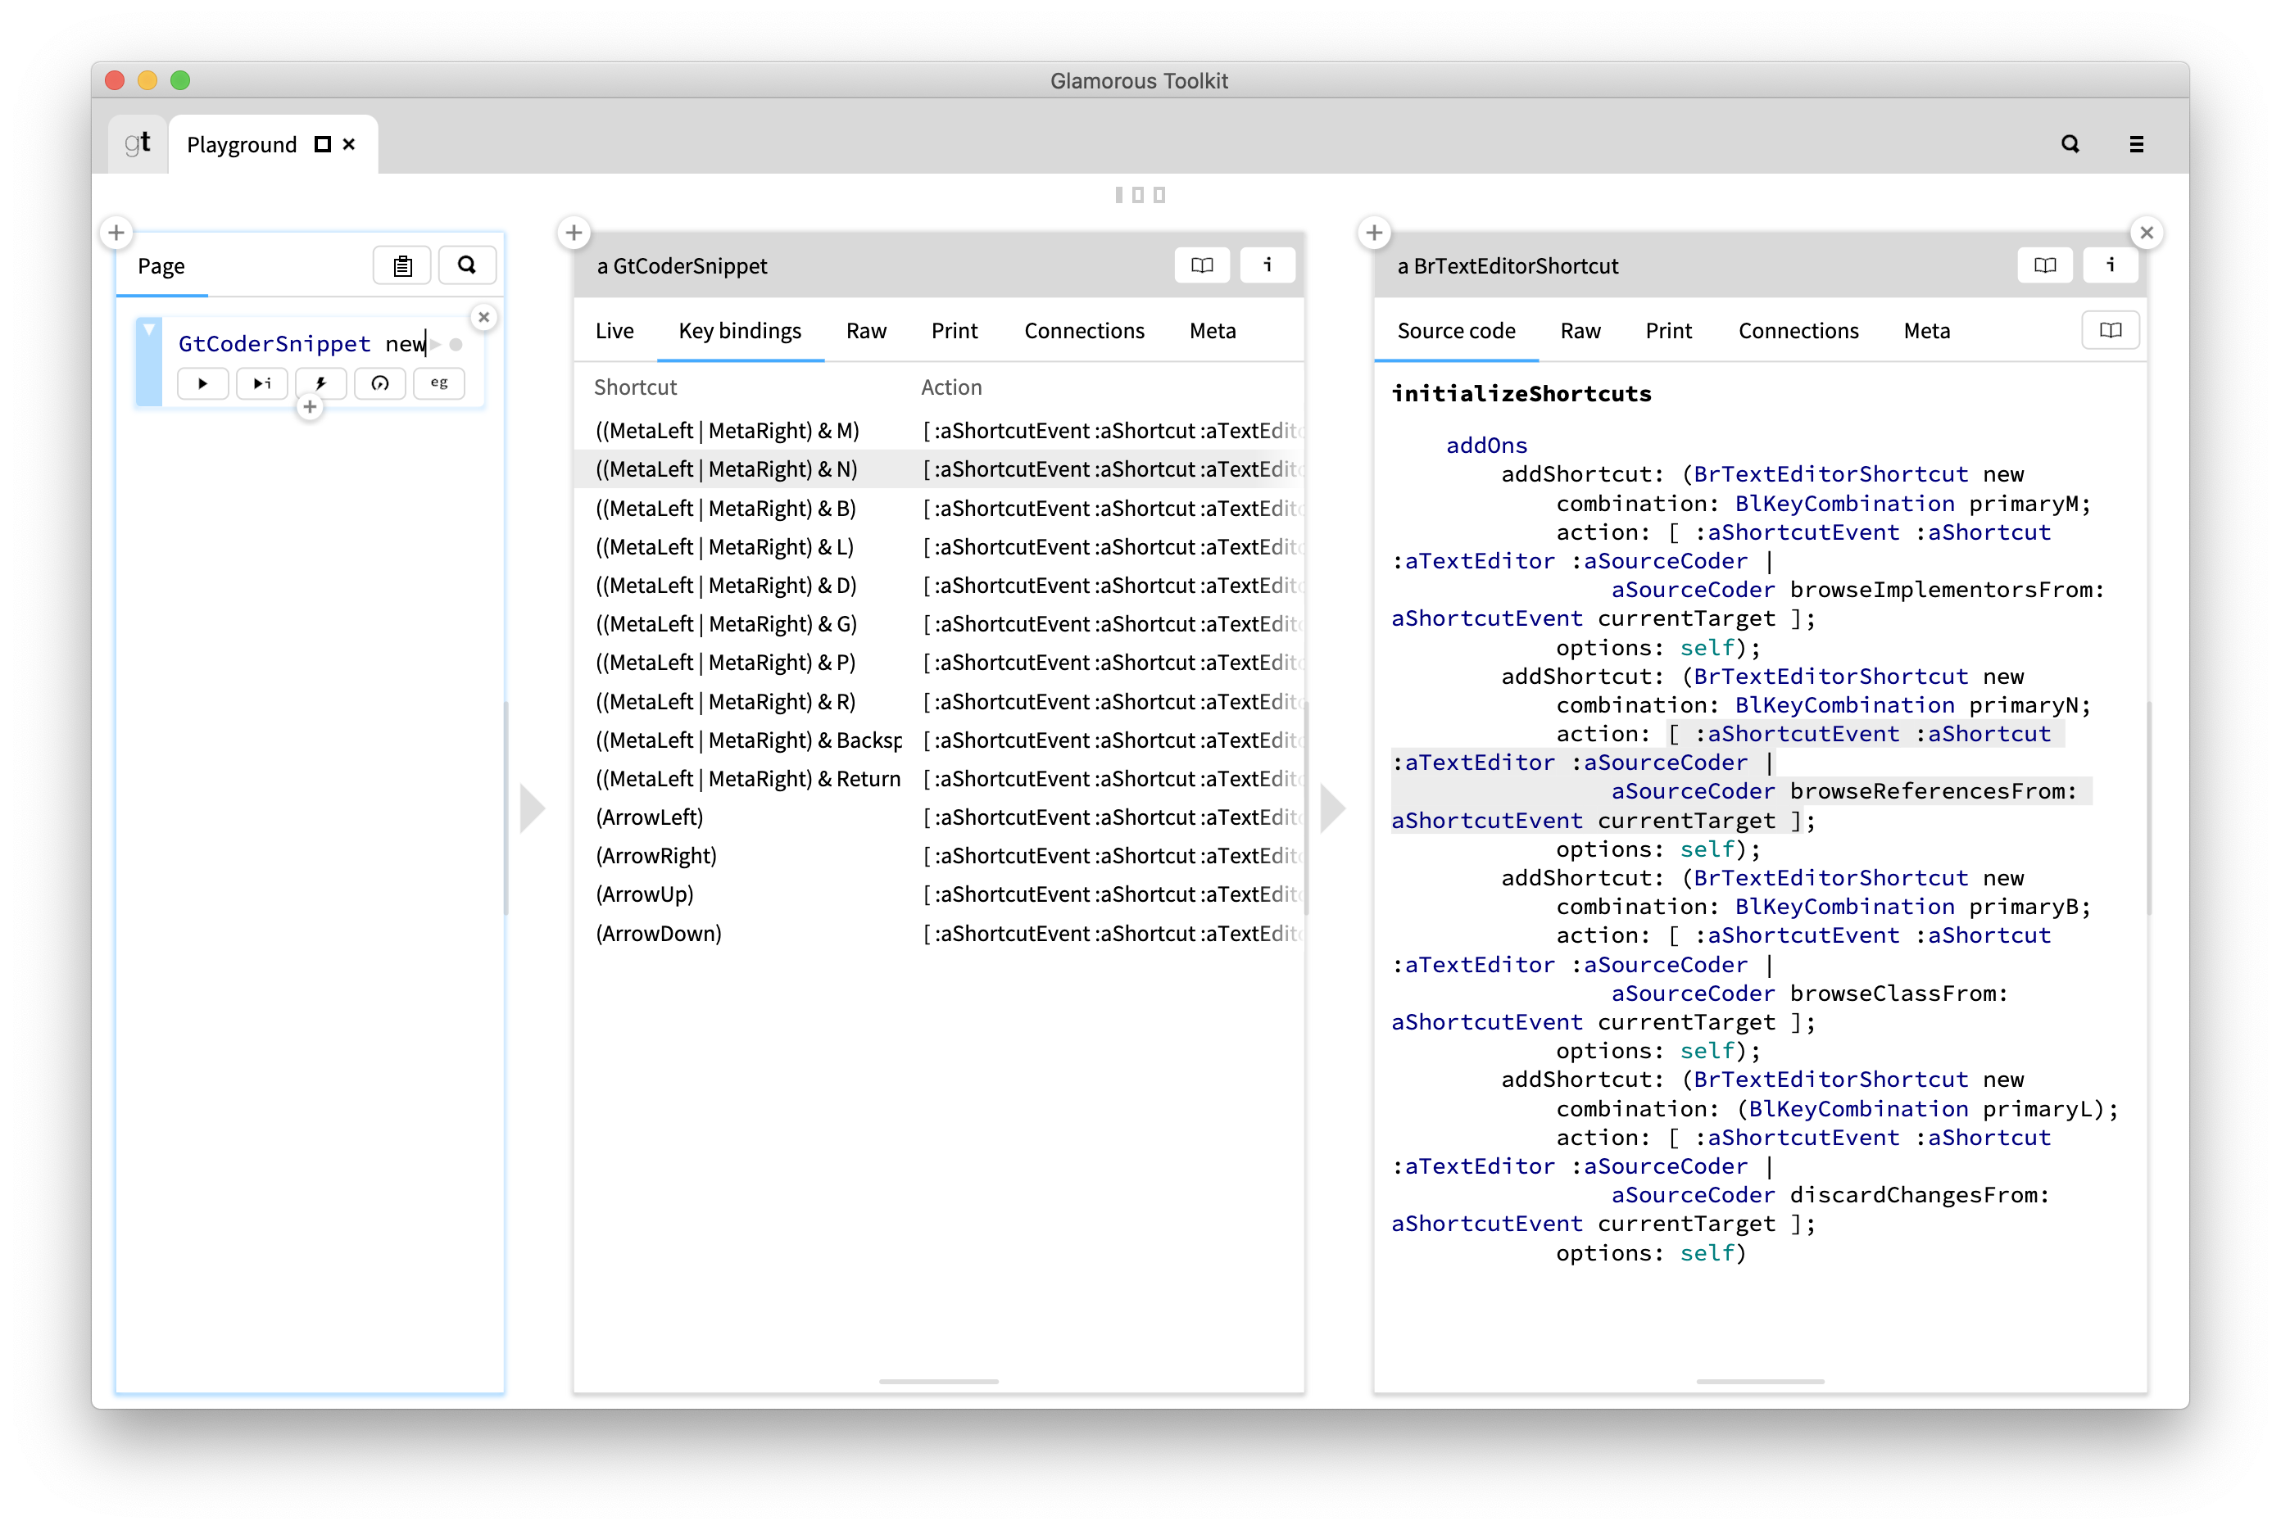Image resolution: width=2281 pixels, height=1530 pixels.
Task: Click the eg example snippet button
Action: [439, 383]
